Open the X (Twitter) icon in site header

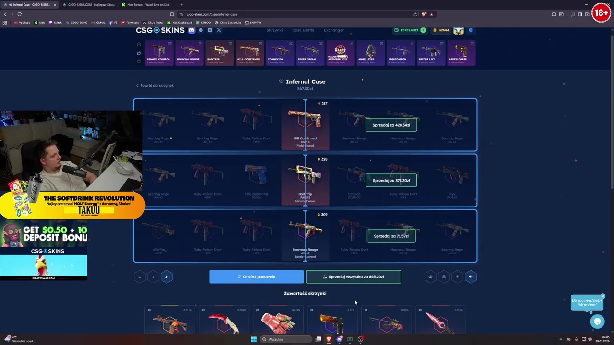pyautogui.click(x=219, y=30)
